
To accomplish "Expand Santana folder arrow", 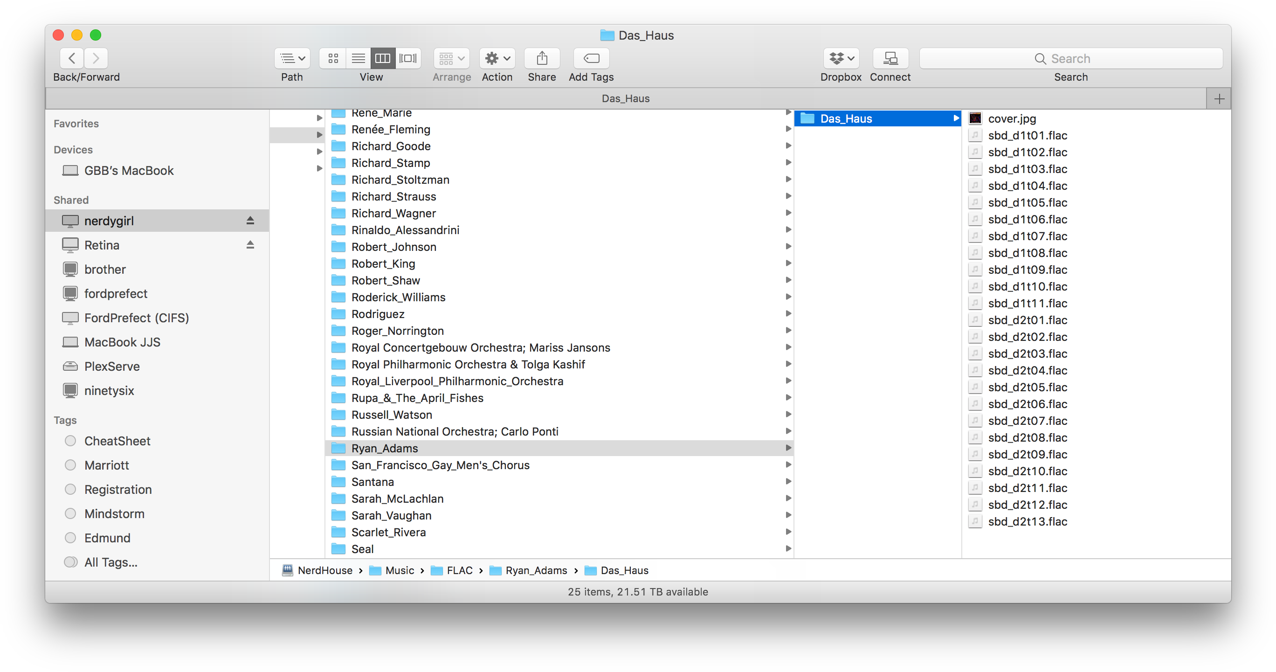I will pos(788,482).
